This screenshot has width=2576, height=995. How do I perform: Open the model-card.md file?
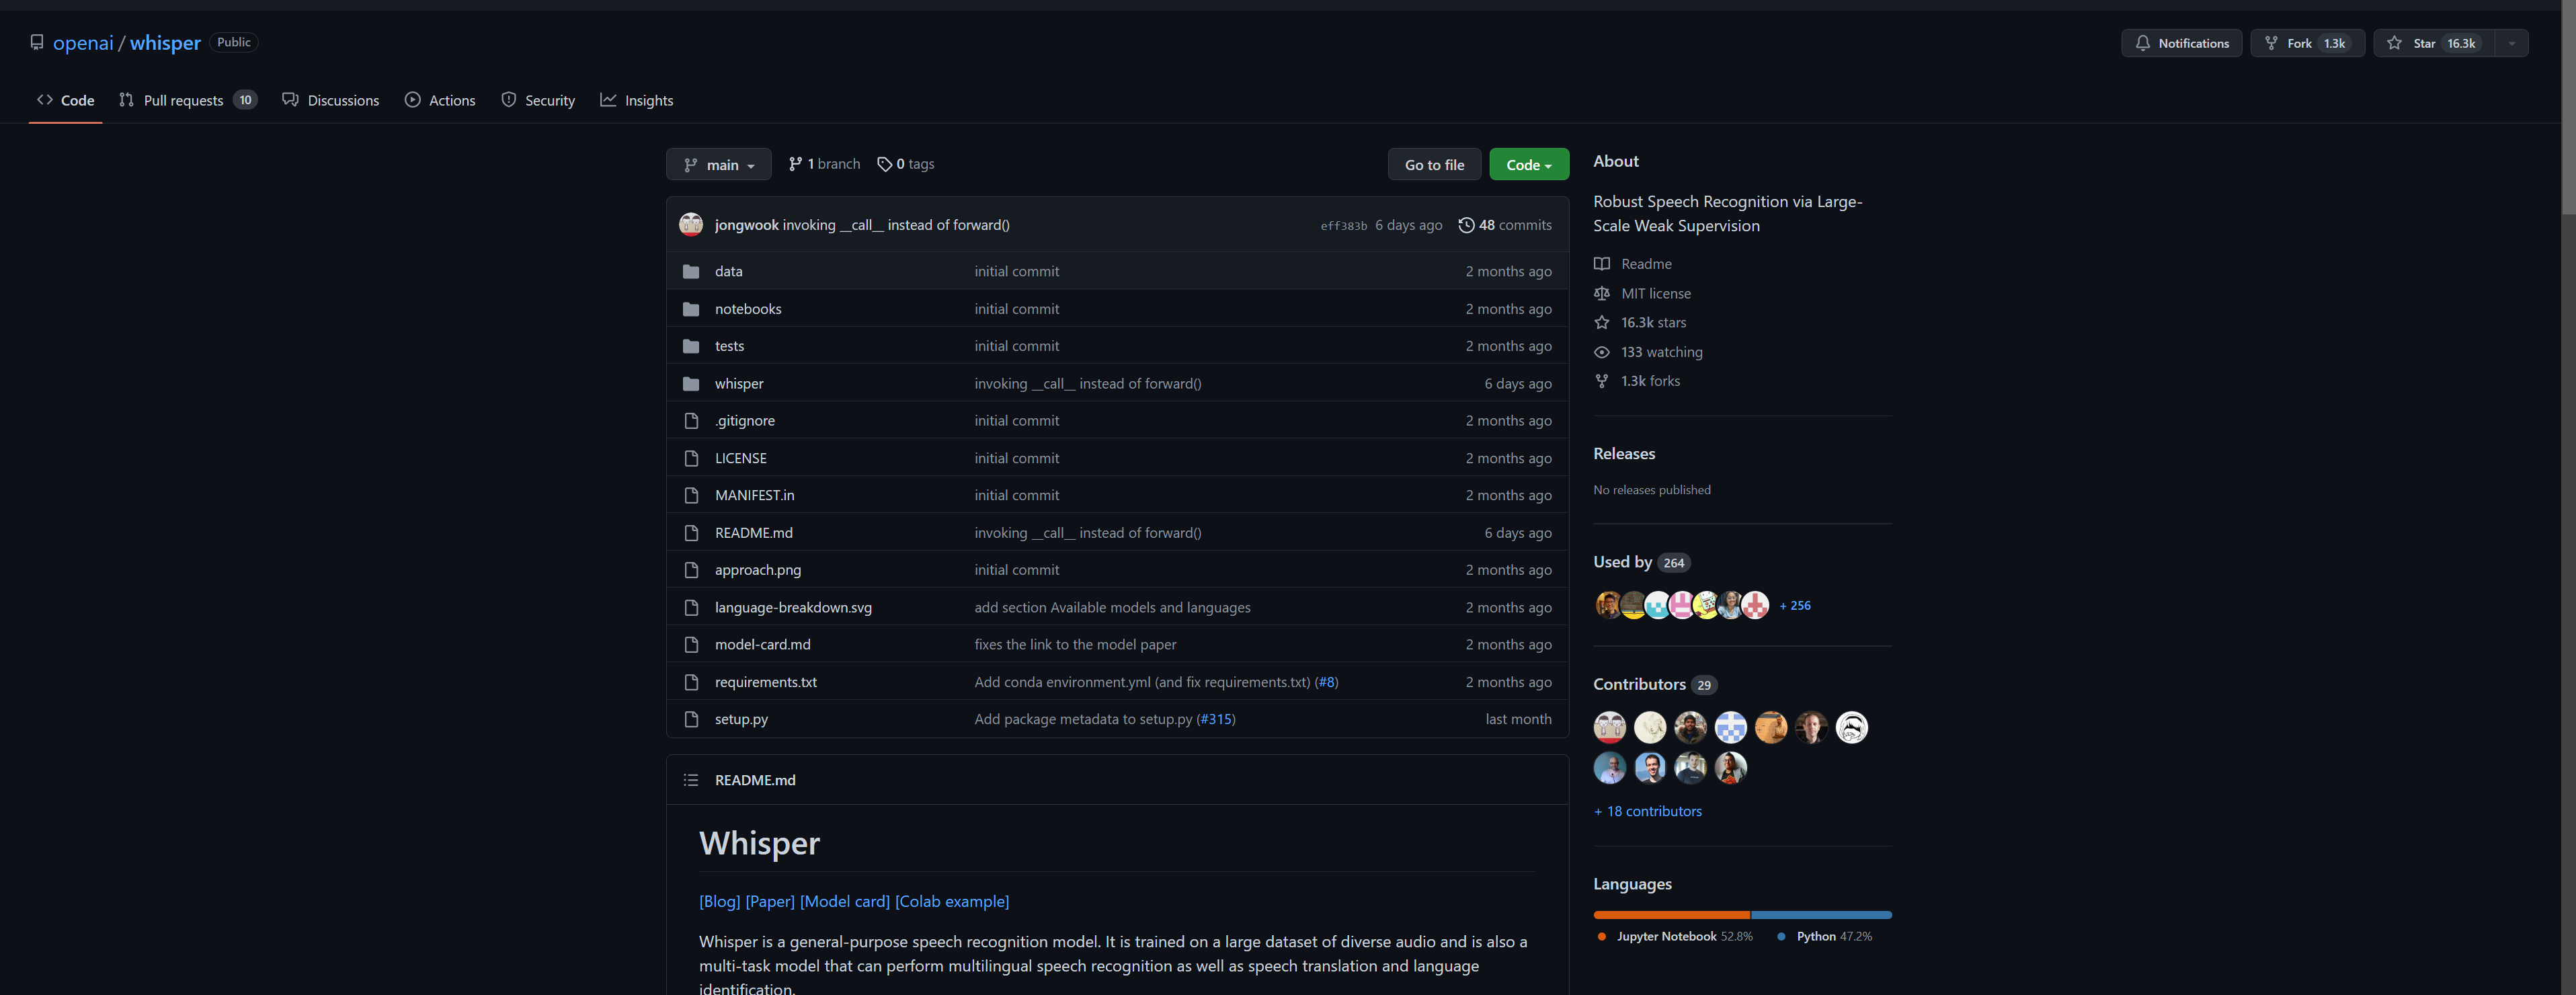pyautogui.click(x=762, y=644)
